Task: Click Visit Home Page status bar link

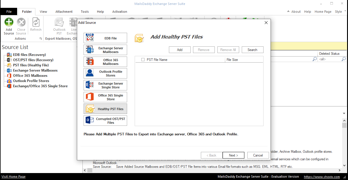Action: [x=14, y=177]
